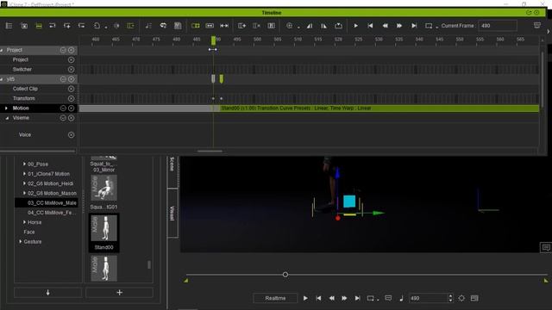Click the left ramp transition icon
Viewport: 552px width, 310px height.
[310, 26]
